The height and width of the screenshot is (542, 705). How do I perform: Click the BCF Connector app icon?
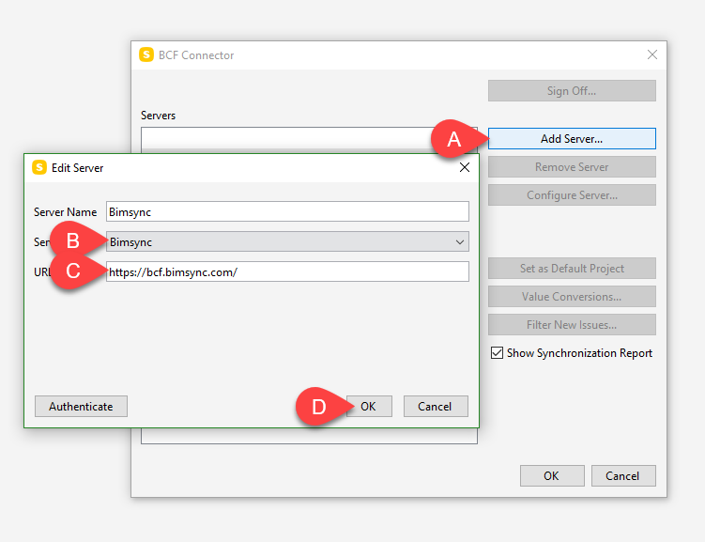146,54
